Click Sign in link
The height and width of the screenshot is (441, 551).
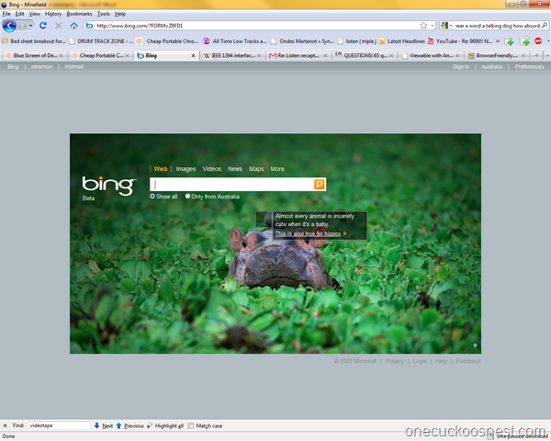[x=461, y=67]
